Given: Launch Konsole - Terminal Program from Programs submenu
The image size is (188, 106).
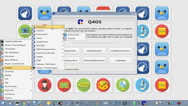Looking at the screenshot, I should coord(48,68).
